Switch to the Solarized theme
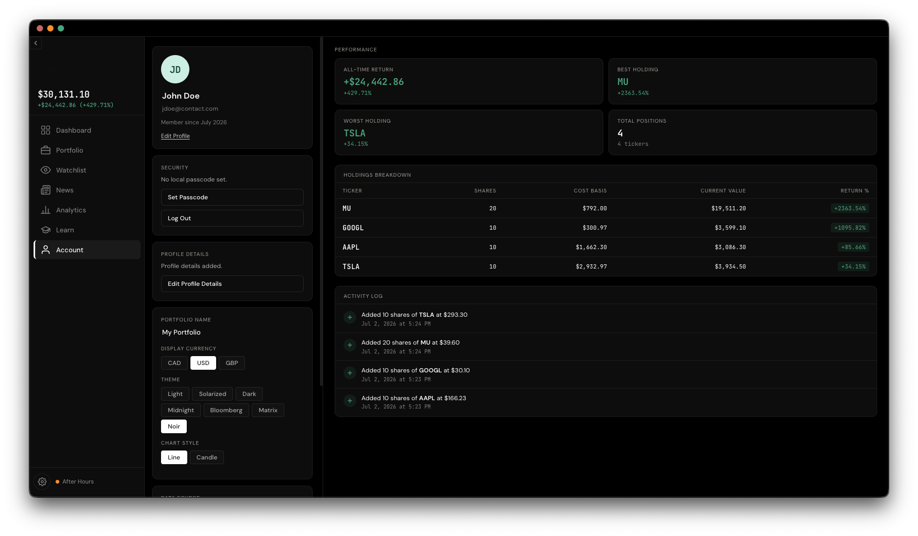This screenshot has height=536, width=918. coord(212,394)
